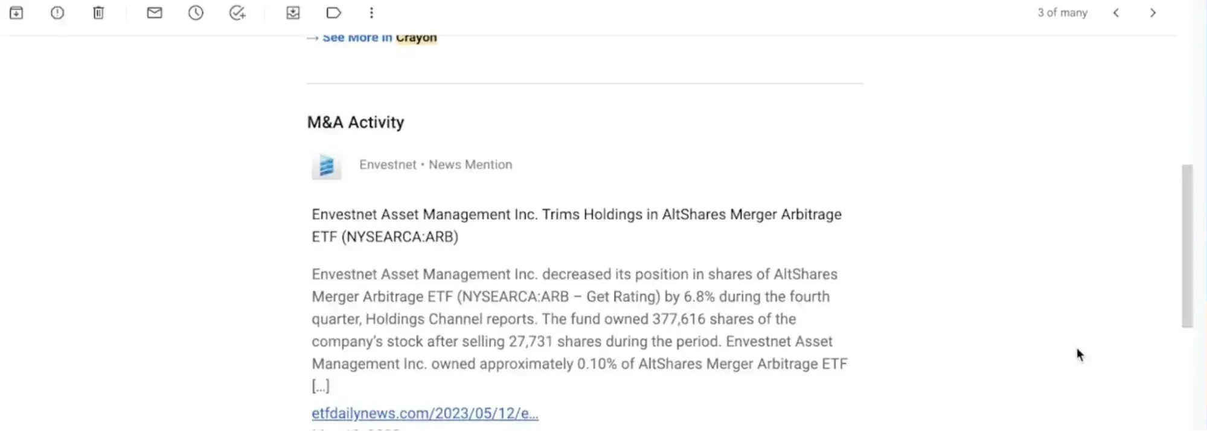Open the Move to menu
This screenshot has width=1207, height=431.
[x=293, y=13]
